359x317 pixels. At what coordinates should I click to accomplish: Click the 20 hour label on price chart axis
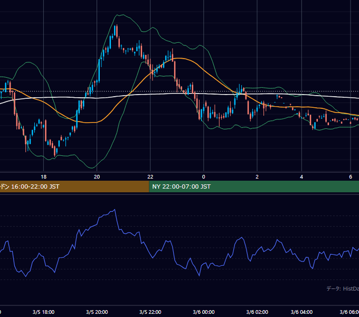pyautogui.click(x=97, y=177)
